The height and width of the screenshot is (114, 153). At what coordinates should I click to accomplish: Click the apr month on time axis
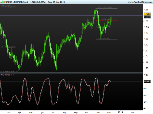20,112
